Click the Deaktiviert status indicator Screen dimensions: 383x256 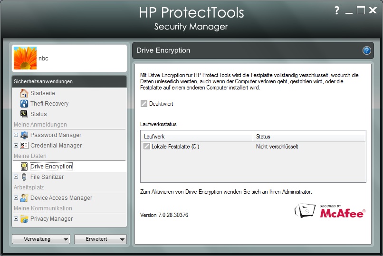(x=144, y=104)
